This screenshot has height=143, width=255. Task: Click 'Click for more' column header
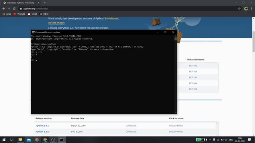[176, 118]
